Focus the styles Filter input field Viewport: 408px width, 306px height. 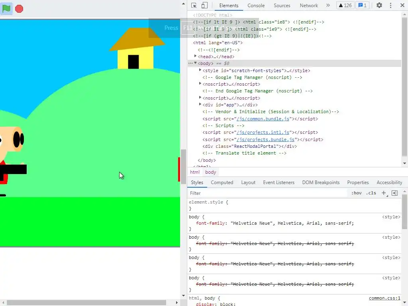point(267,193)
